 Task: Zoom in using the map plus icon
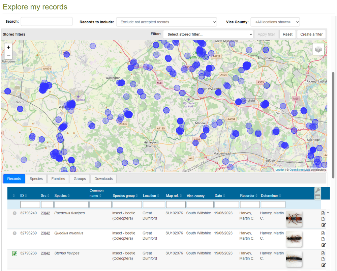coord(8,47)
